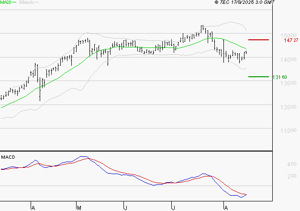The image size is (300, 211).
Task: Click the MA20 legend label
Action: click(6, 2)
